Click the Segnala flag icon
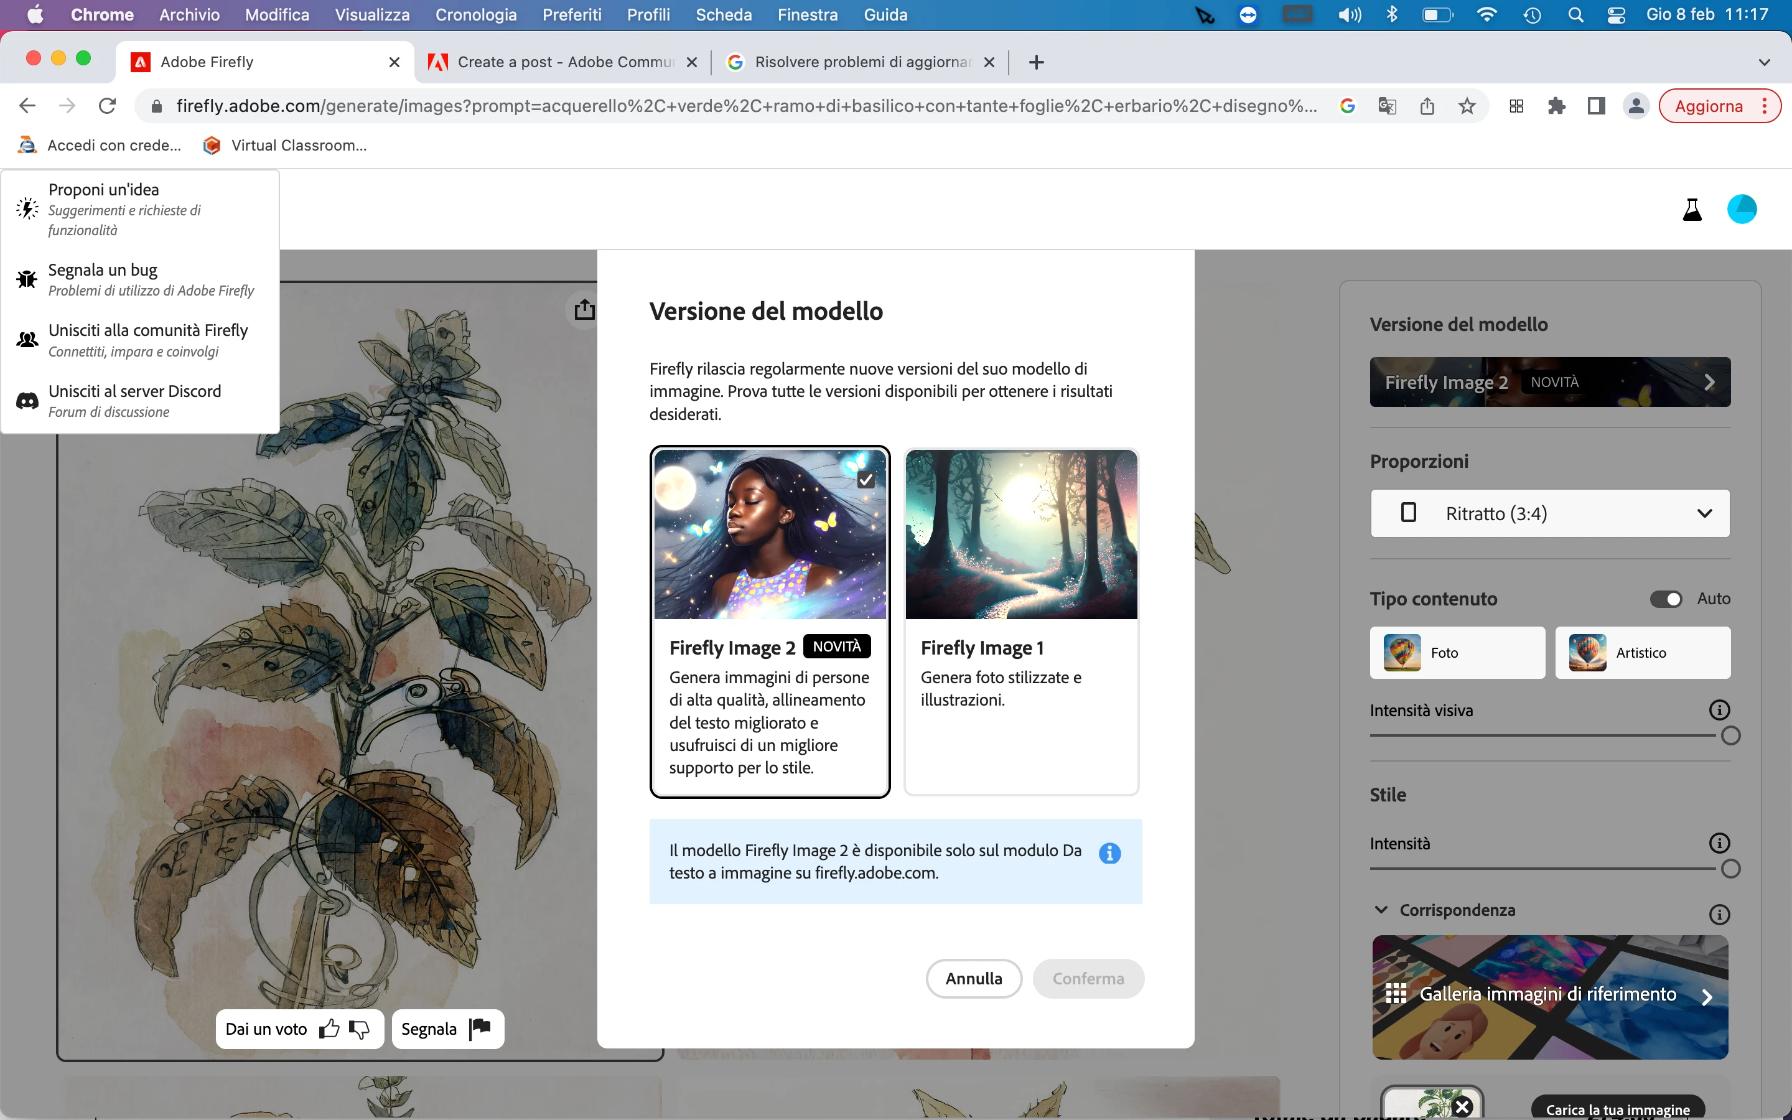The height and width of the screenshot is (1120, 1792). [480, 1028]
